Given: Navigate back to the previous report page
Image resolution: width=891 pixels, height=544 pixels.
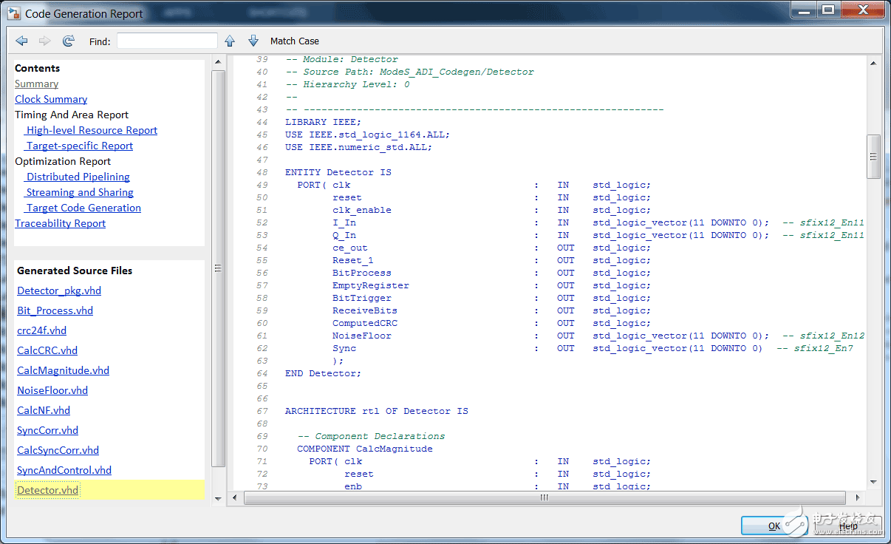Looking at the screenshot, I should tap(22, 41).
